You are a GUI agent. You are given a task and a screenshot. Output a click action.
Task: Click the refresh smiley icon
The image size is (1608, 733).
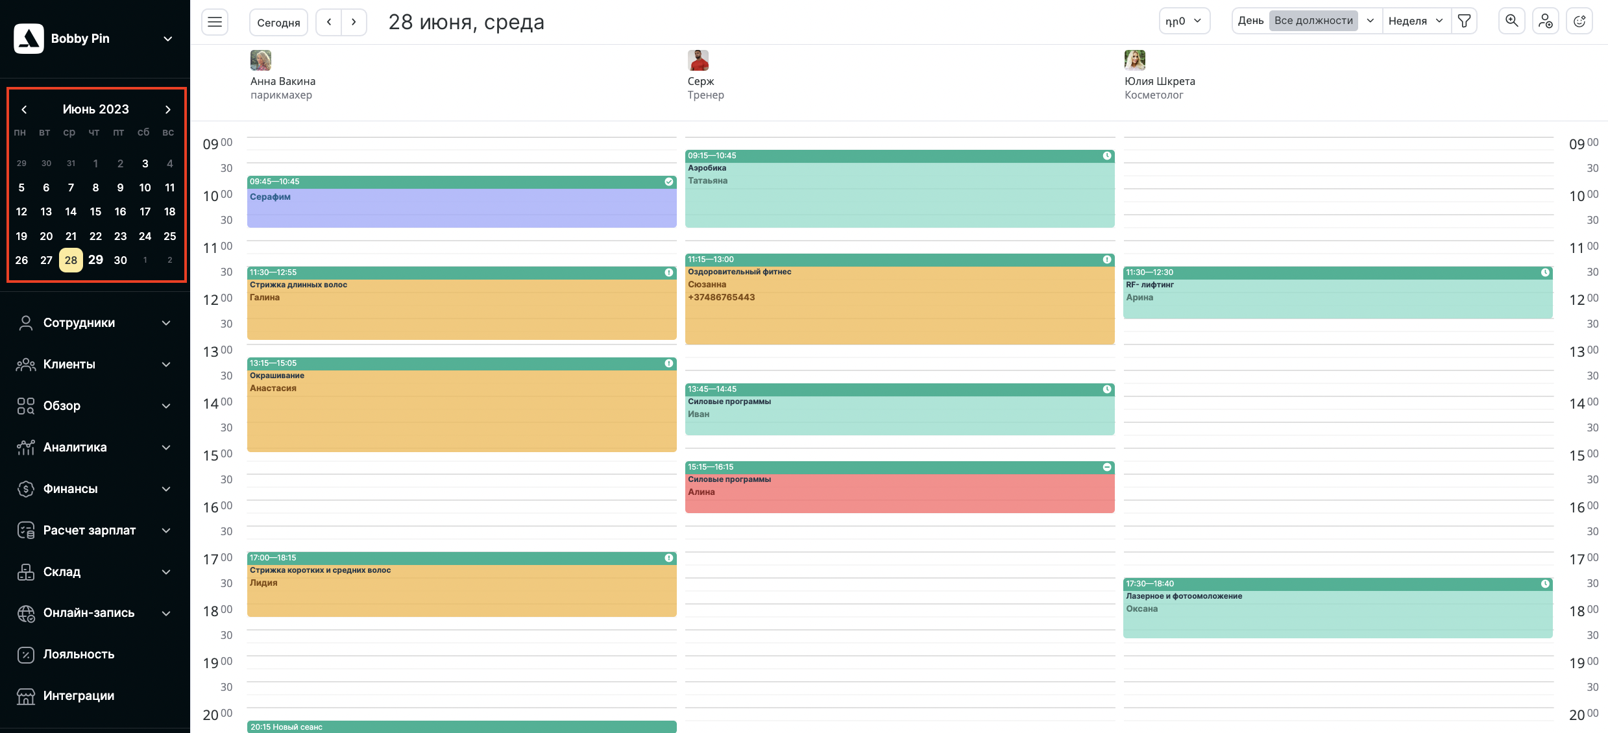(1579, 21)
